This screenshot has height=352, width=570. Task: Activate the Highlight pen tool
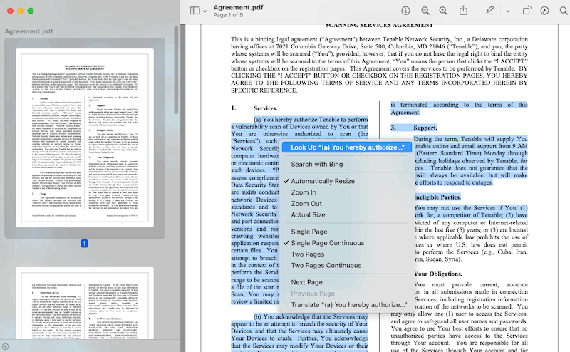(489, 11)
